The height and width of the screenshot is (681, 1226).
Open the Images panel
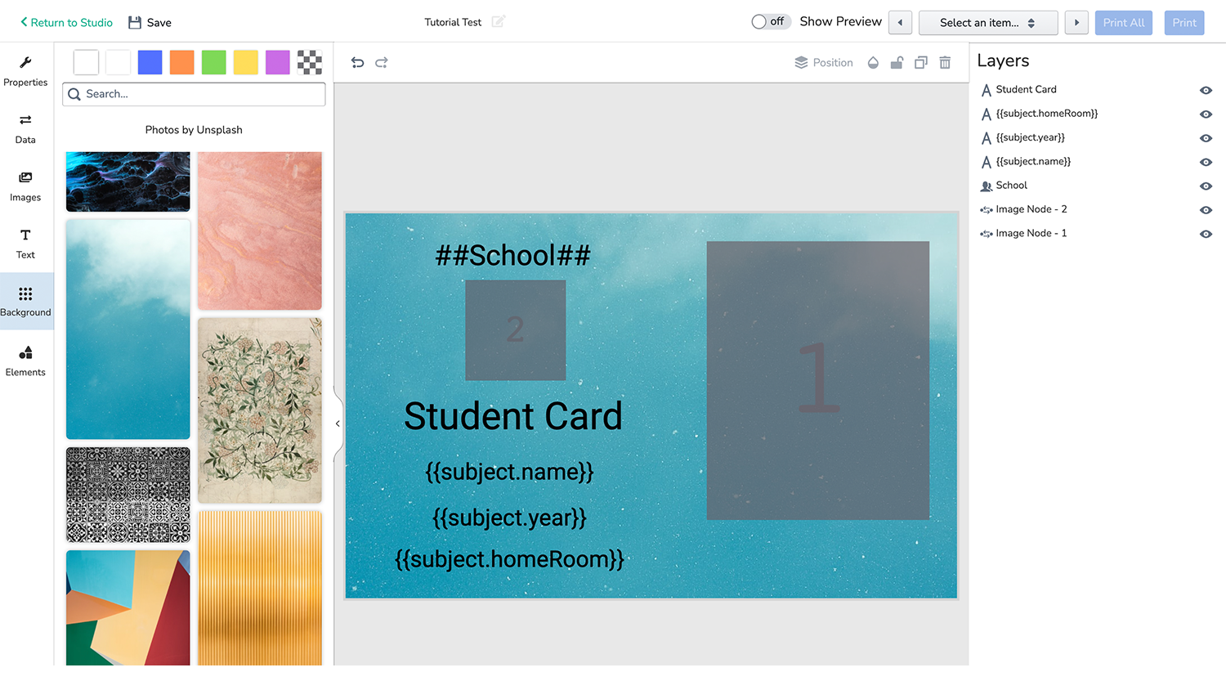[x=25, y=186]
